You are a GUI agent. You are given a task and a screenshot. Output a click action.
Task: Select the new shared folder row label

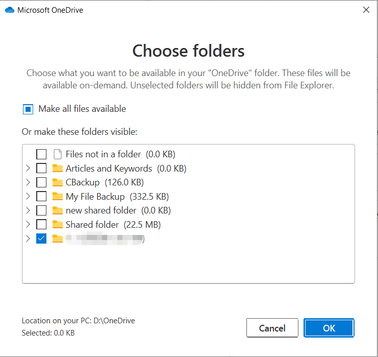(x=101, y=210)
